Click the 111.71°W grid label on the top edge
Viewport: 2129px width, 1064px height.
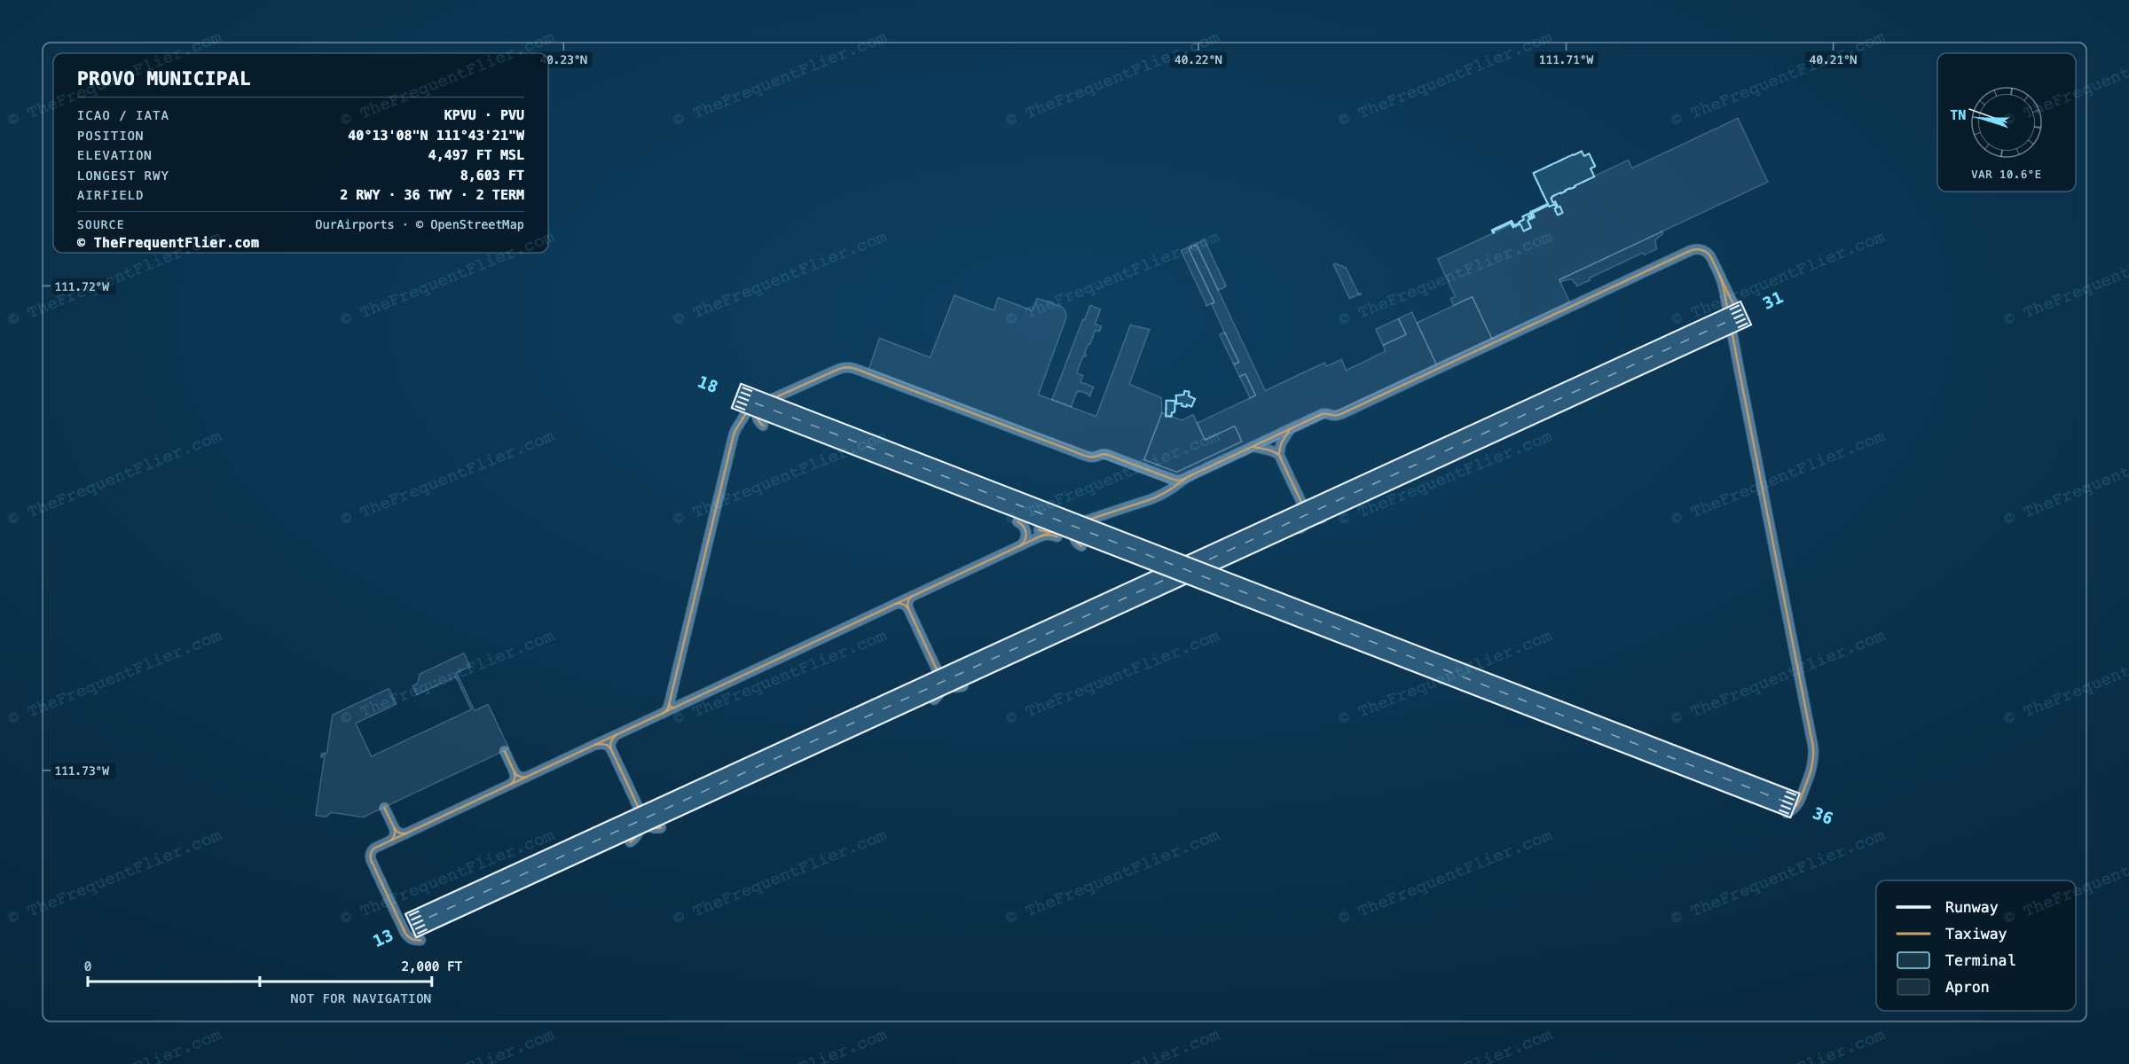tap(1566, 60)
